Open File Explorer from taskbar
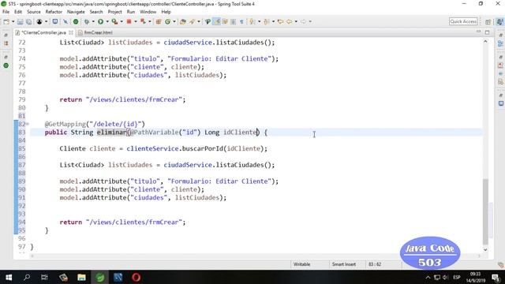This screenshot has height=284, width=505. point(81,277)
